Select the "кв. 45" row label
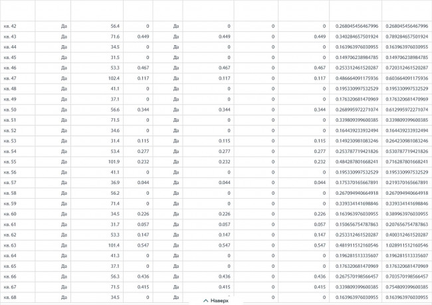432x305 pixels. pyautogui.click(x=10, y=58)
